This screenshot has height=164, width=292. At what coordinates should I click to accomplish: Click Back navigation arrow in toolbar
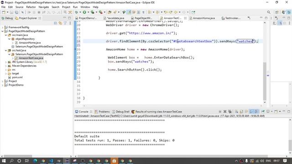176,12
